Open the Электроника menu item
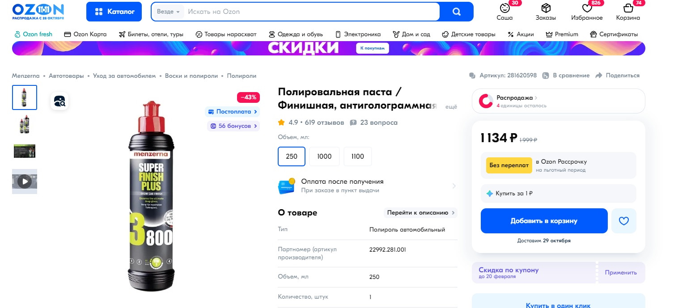 click(358, 34)
